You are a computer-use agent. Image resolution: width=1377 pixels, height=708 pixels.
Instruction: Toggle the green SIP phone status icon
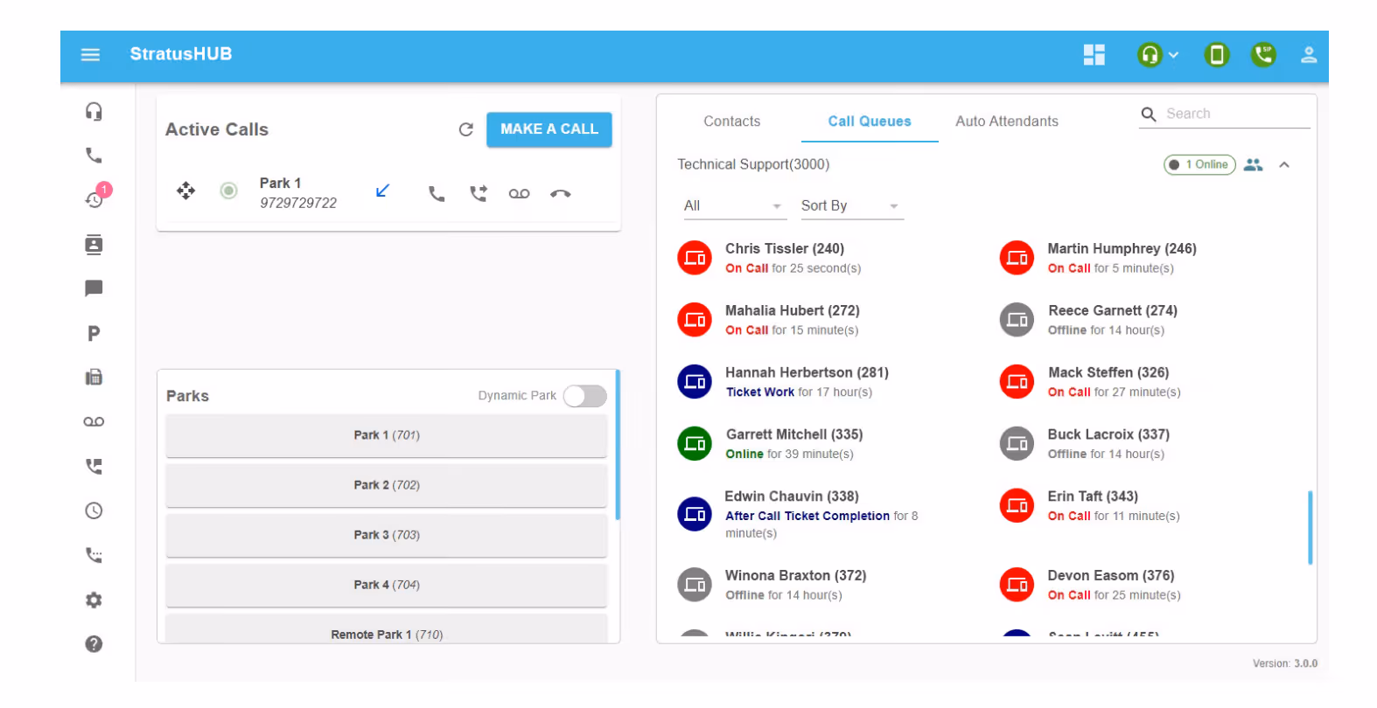point(1262,55)
